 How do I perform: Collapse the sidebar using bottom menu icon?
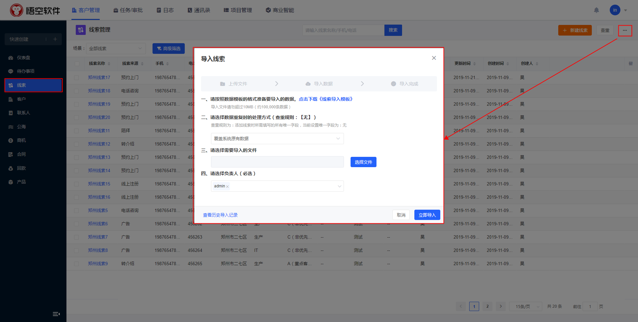[56, 314]
